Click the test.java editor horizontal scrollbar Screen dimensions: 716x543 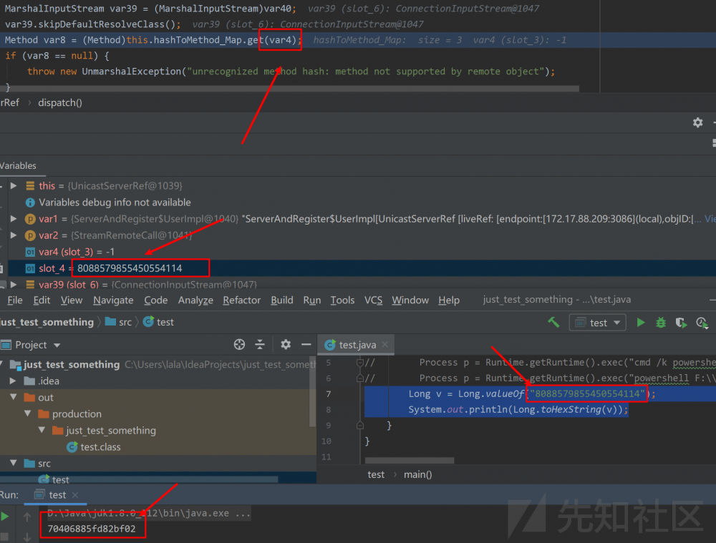pos(410,460)
